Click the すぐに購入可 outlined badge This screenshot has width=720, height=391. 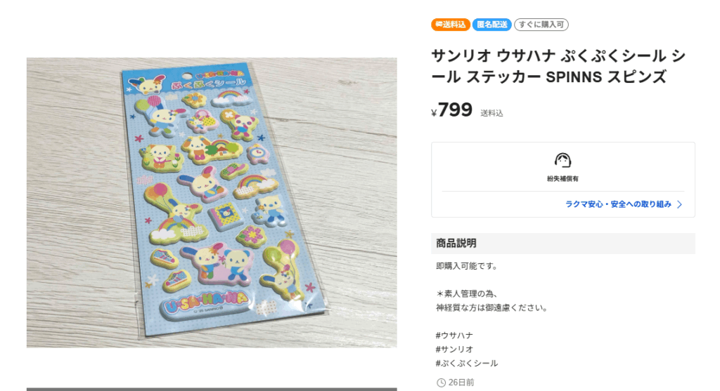pos(541,25)
